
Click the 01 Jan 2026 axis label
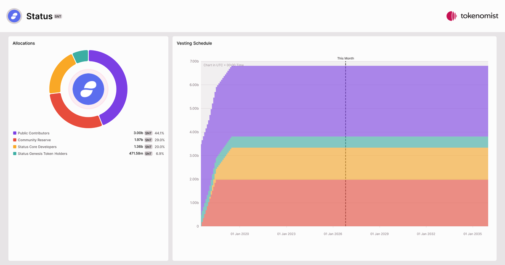pos(333,234)
